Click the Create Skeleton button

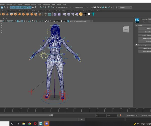(145, 28)
